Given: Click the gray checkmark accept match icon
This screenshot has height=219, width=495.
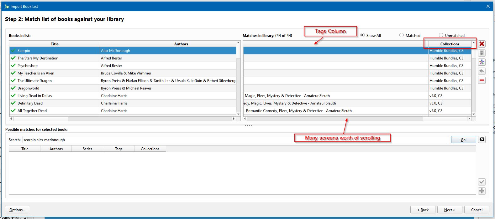Looking at the screenshot, I should pos(482,182).
